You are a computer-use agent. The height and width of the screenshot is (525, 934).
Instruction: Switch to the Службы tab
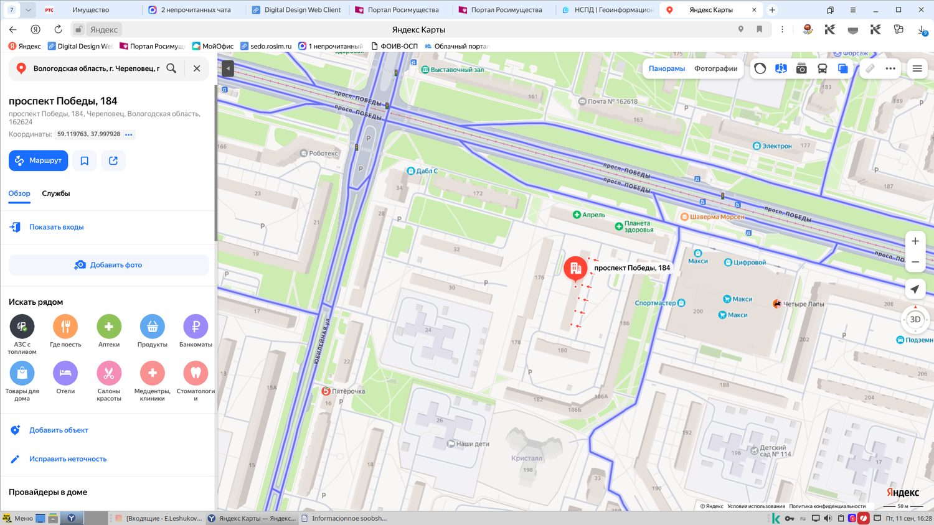tap(56, 193)
